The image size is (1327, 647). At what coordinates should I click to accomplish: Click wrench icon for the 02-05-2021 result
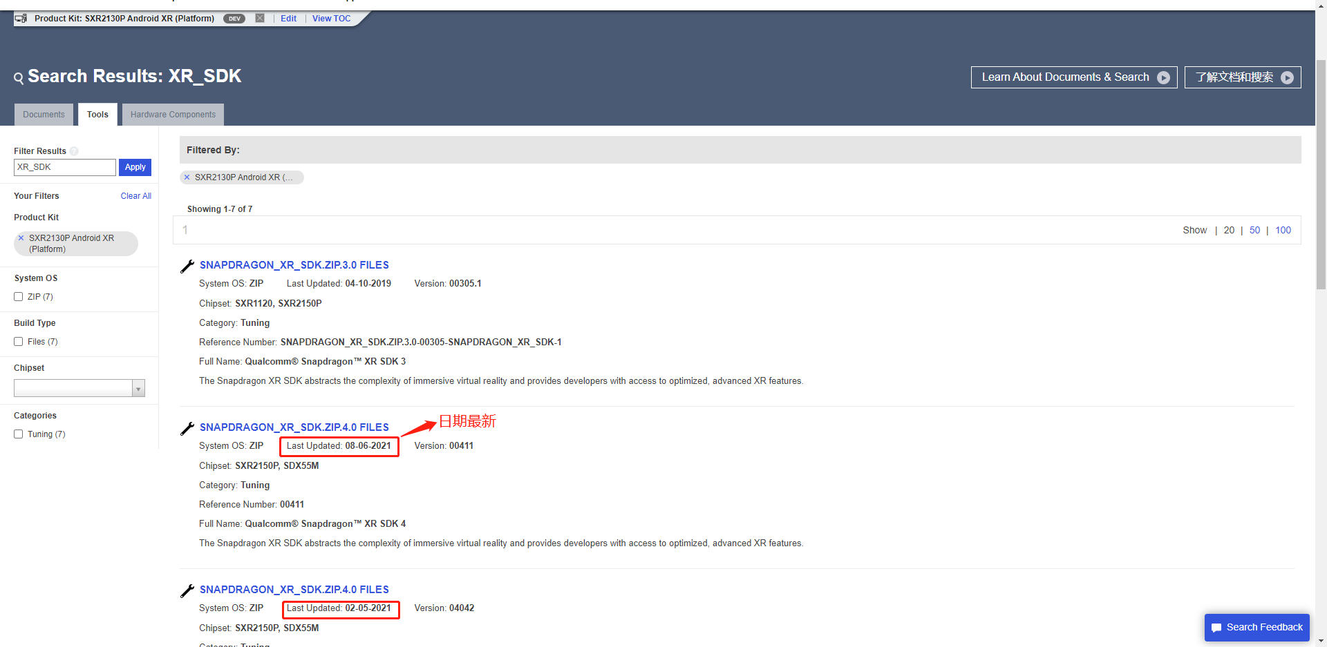click(x=187, y=590)
